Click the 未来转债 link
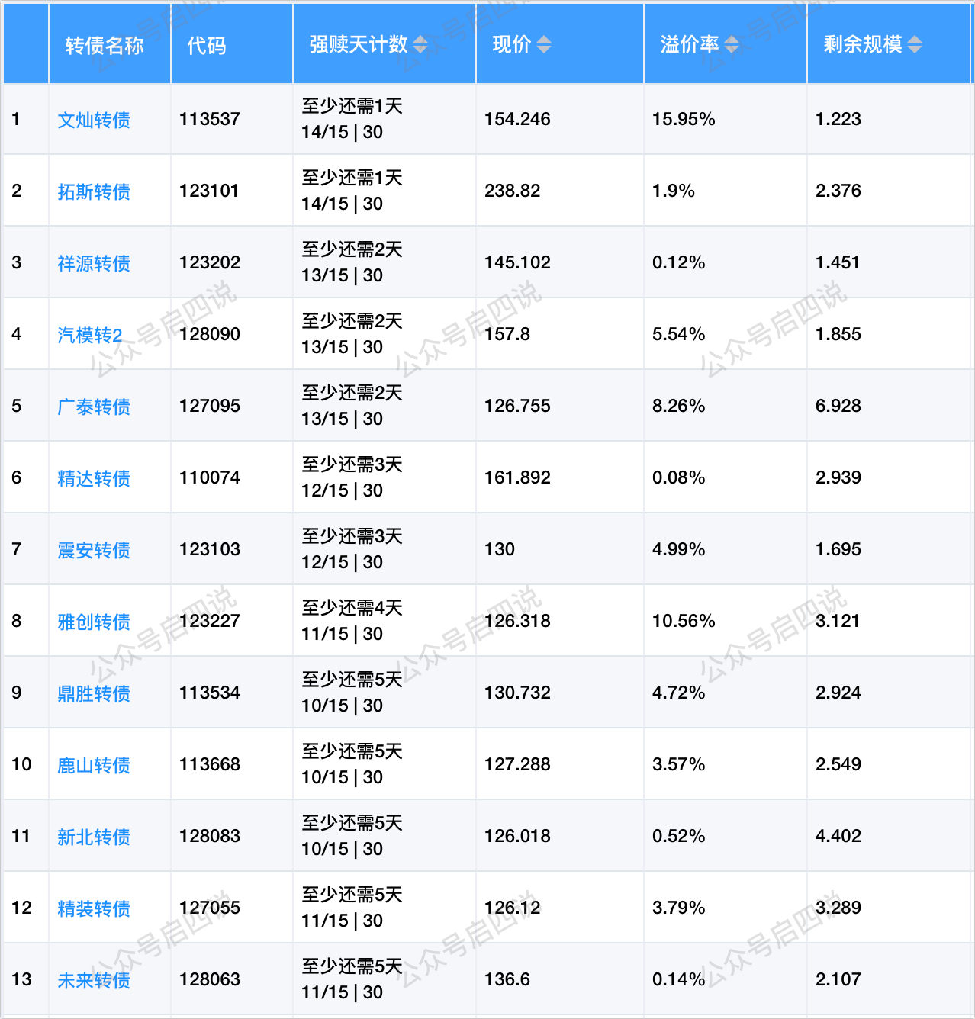 (x=94, y=980)
